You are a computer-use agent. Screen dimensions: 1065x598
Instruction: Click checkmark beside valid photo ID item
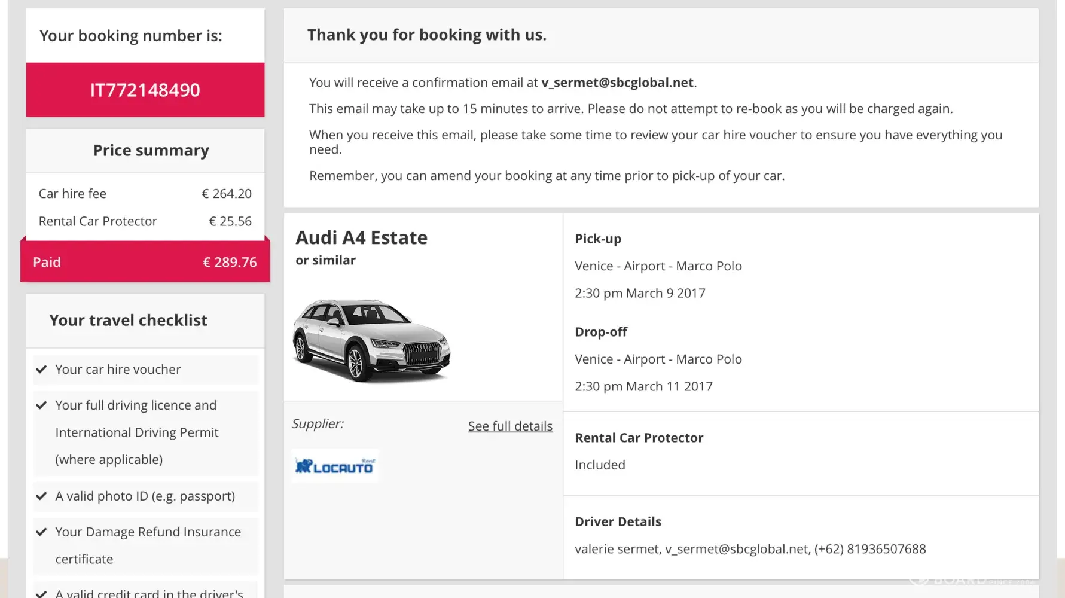pyautogui.click(x=41, y=496)
